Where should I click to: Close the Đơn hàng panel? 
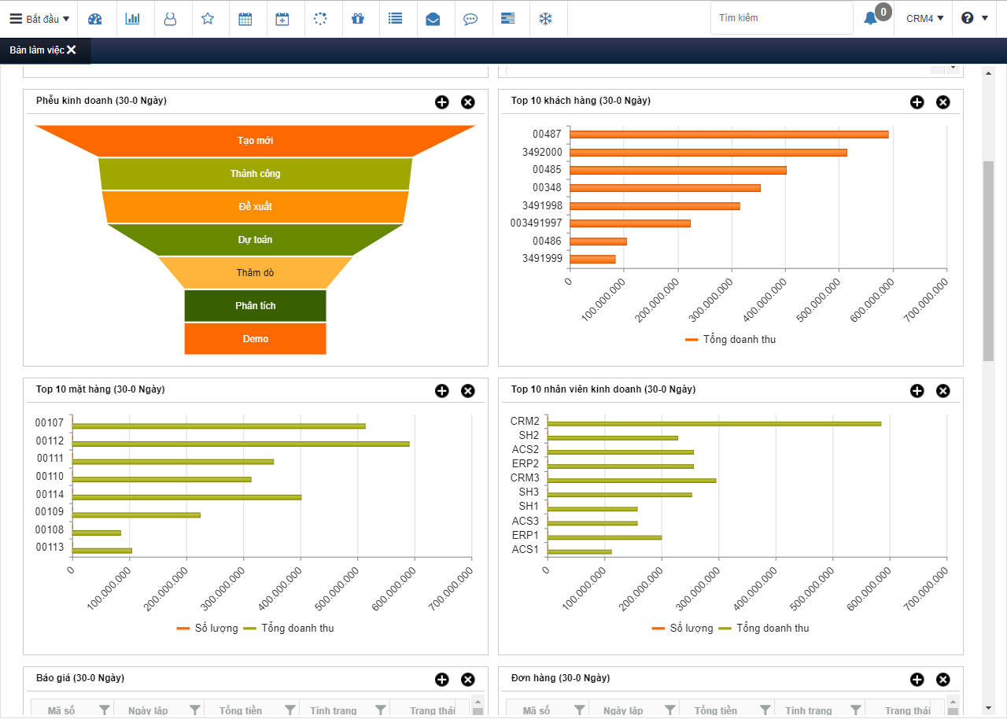(x=943, y=680)
